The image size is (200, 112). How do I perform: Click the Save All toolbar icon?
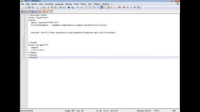pyautogui.click(x=33, y=7)
